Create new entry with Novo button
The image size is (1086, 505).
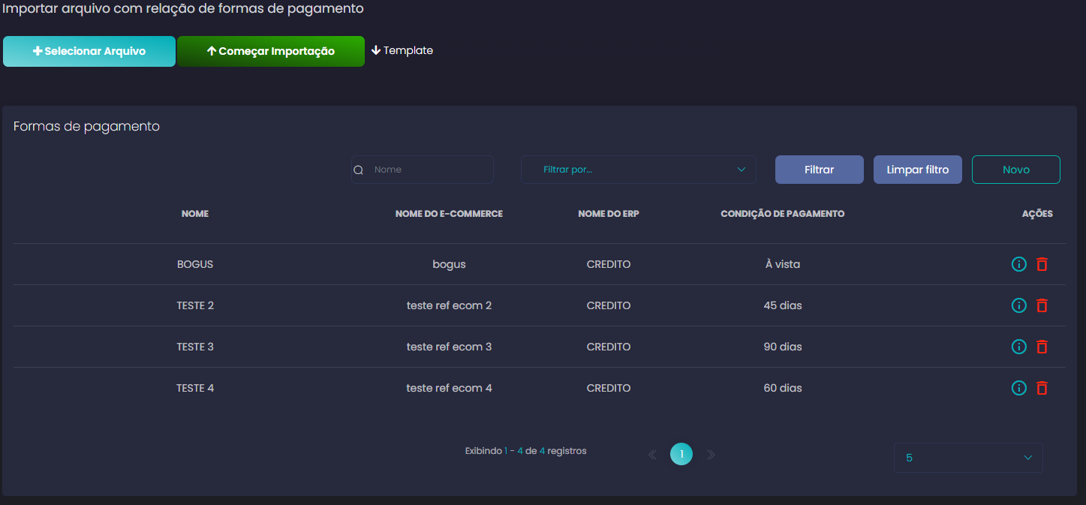pos(1016,170)
